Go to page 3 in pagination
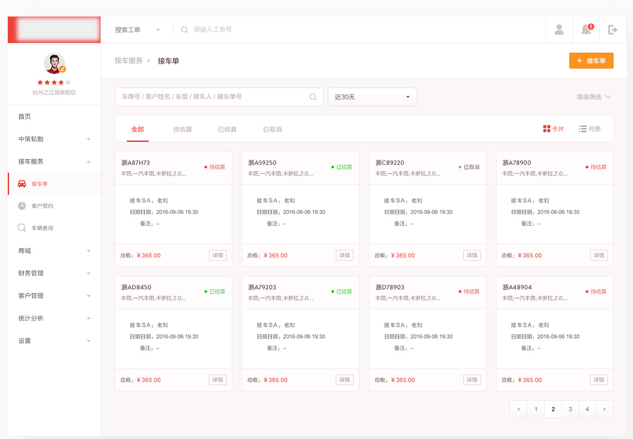Screen dimensions: 633x439 570,409
